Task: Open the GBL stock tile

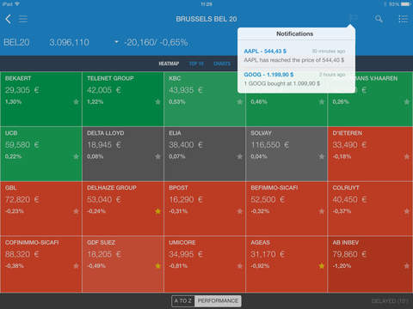Action: tap(41, 209)
